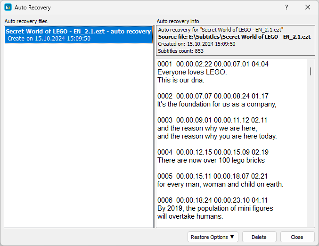The height and width of the screenshot is (246, 319).
Task: Click the EZTitles app icon in title bar
Action: click(8, 8)
